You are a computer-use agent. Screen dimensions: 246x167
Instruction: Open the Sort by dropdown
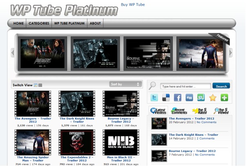[125, 84]
